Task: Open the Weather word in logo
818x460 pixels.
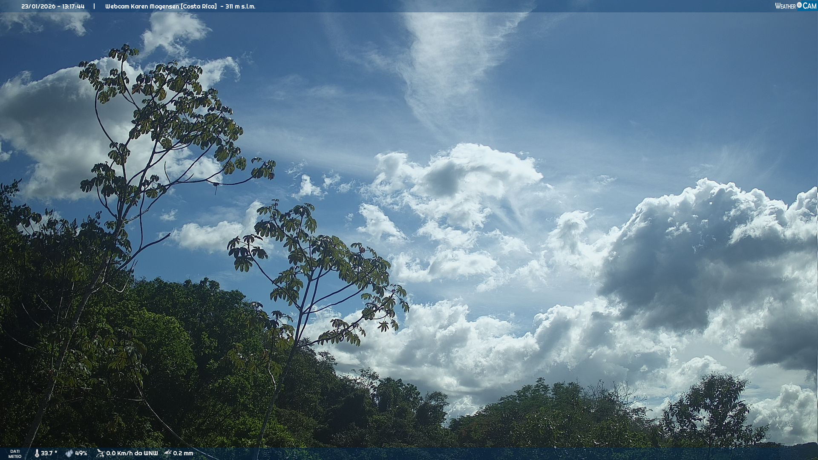Action: point(785,6)
